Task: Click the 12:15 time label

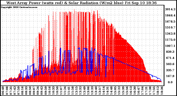Action: pos(76,90)
